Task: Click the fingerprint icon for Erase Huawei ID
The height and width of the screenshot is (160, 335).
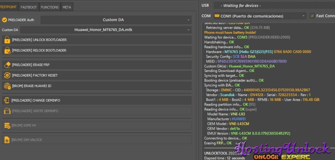Action: [7, 86]
